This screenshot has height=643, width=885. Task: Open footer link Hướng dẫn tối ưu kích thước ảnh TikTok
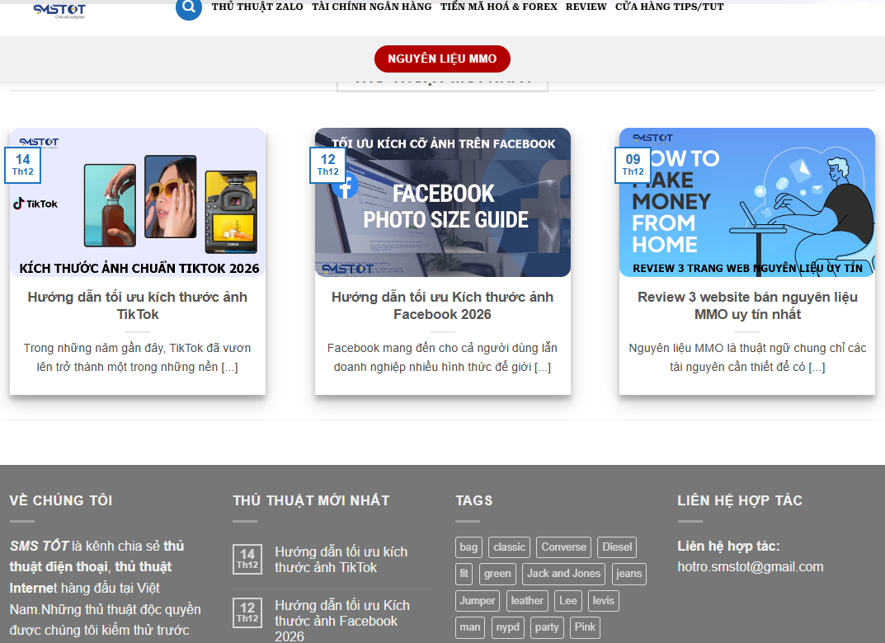[x=341, y=559]
